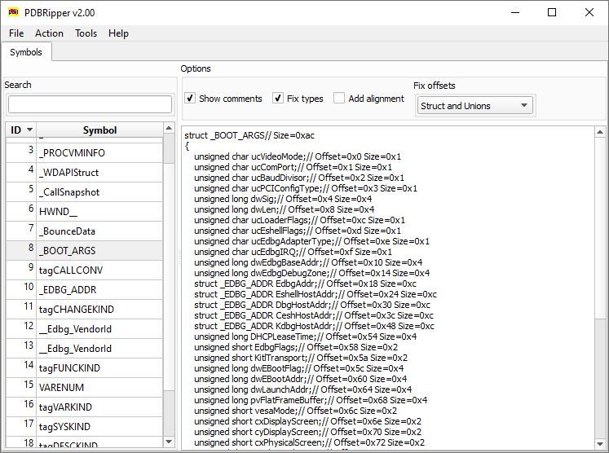Click the ID column sort arrow
The image size is (609, 453).
(x=30, y=130)
